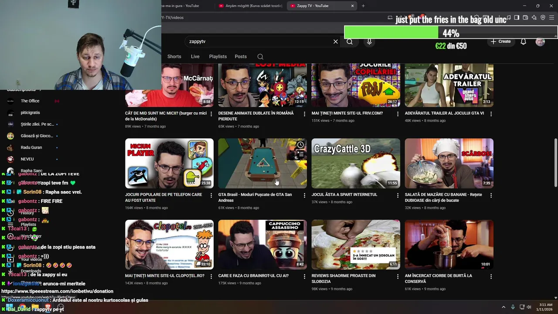Add GTA Brasil video to Watch later

(300, 145)
